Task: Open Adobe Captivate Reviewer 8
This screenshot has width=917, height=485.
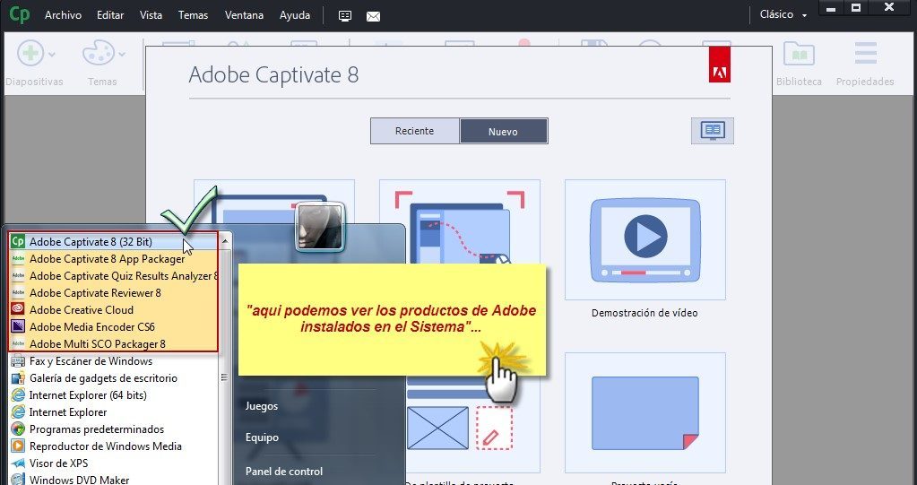Action: coord(114,292)
